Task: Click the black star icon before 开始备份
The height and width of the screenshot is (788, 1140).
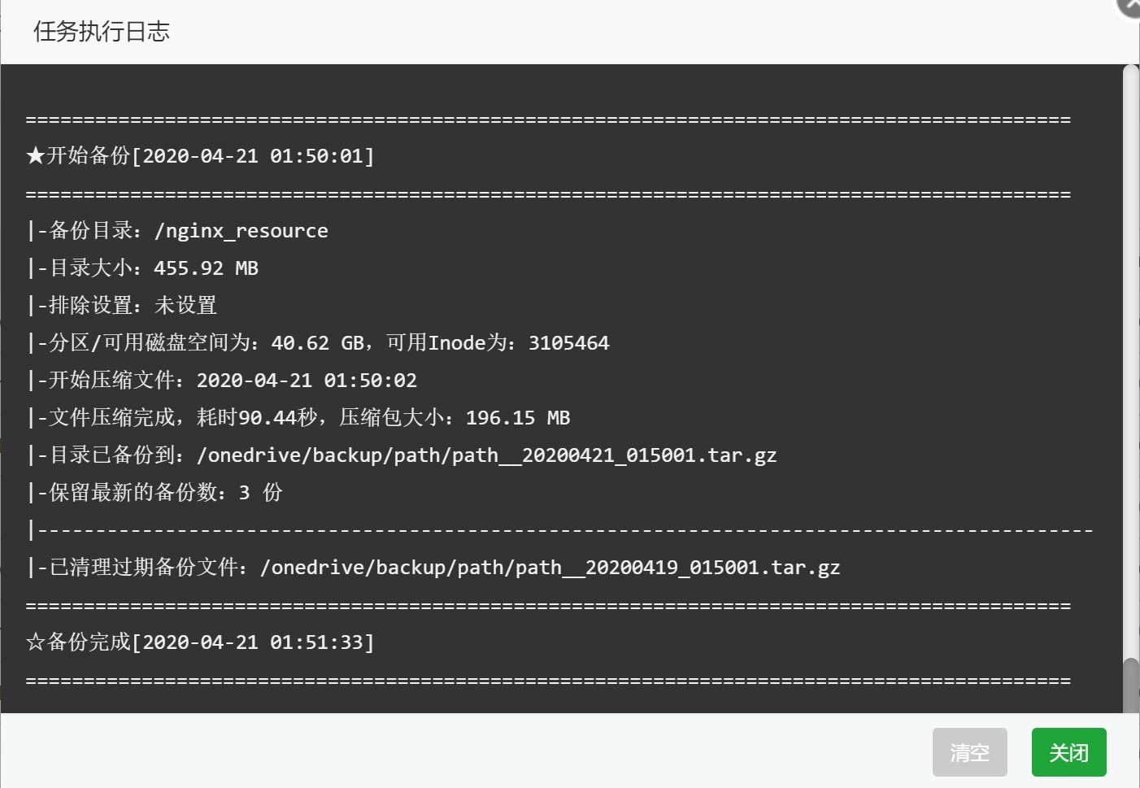Action: point(35,155)
